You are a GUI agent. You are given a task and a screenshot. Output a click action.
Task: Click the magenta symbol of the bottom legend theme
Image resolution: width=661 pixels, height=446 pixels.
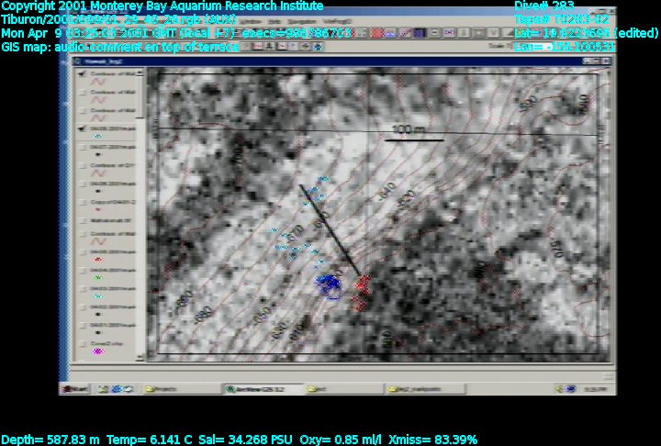pos(98,351)
